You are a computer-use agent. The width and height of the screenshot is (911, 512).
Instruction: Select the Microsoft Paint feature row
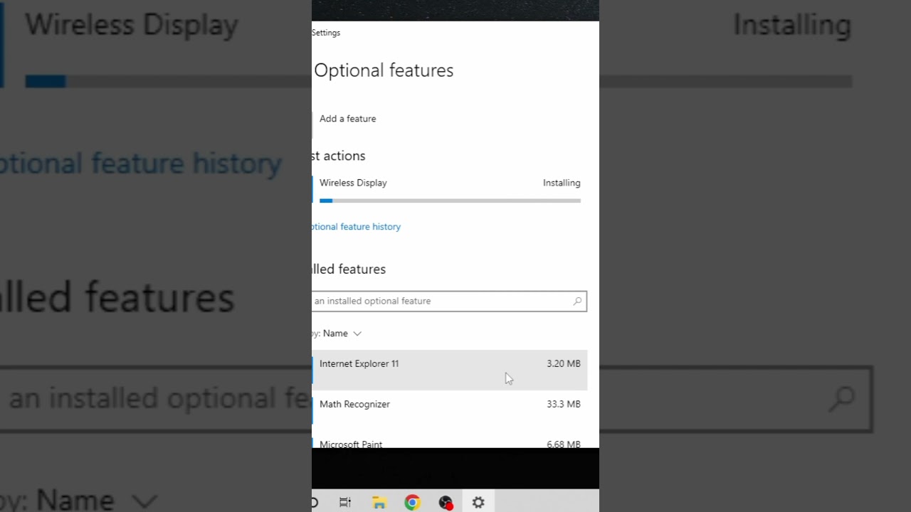pos(449,441)
